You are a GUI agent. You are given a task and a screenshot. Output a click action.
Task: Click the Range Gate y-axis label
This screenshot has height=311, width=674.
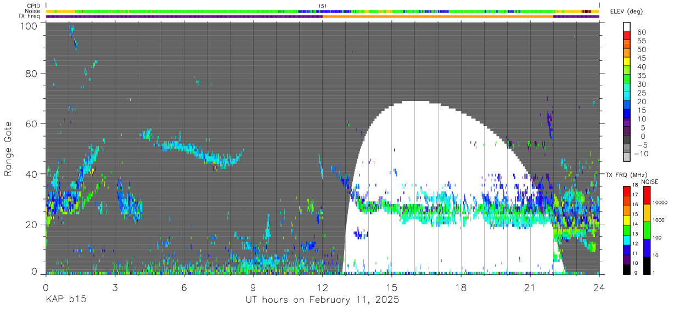coord(8,149)
